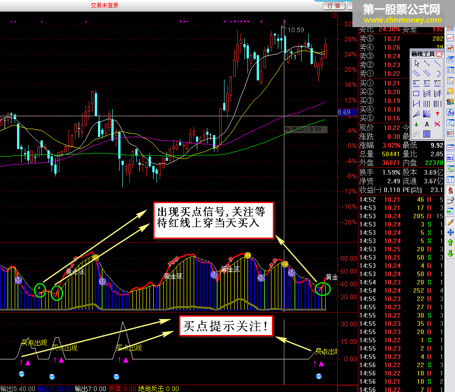Click the green down arrow sidebar icon
Viewport: 455px width, 392px height.
coord(450,253)
